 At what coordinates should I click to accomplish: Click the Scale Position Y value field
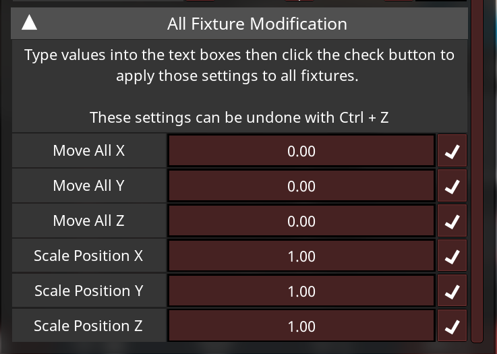[301, 291]
